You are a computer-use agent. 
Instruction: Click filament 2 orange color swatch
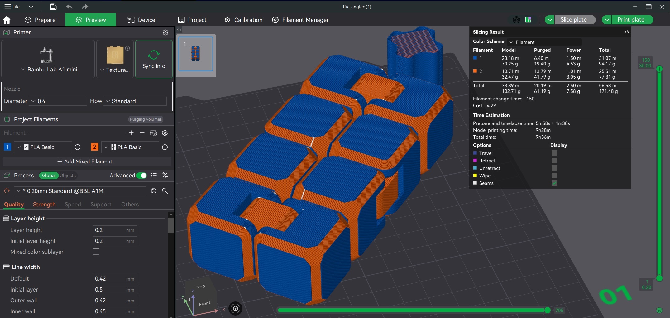[x=94, y=147]
